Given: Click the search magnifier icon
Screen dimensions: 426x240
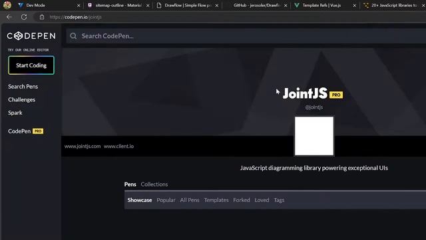Looking at the screenshot, I should [73, 36].
